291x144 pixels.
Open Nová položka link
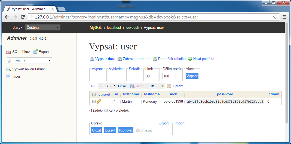[204, 59]
